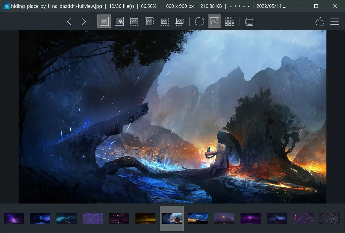Toggle the checkerboard background grid icon

coord(229,21)
